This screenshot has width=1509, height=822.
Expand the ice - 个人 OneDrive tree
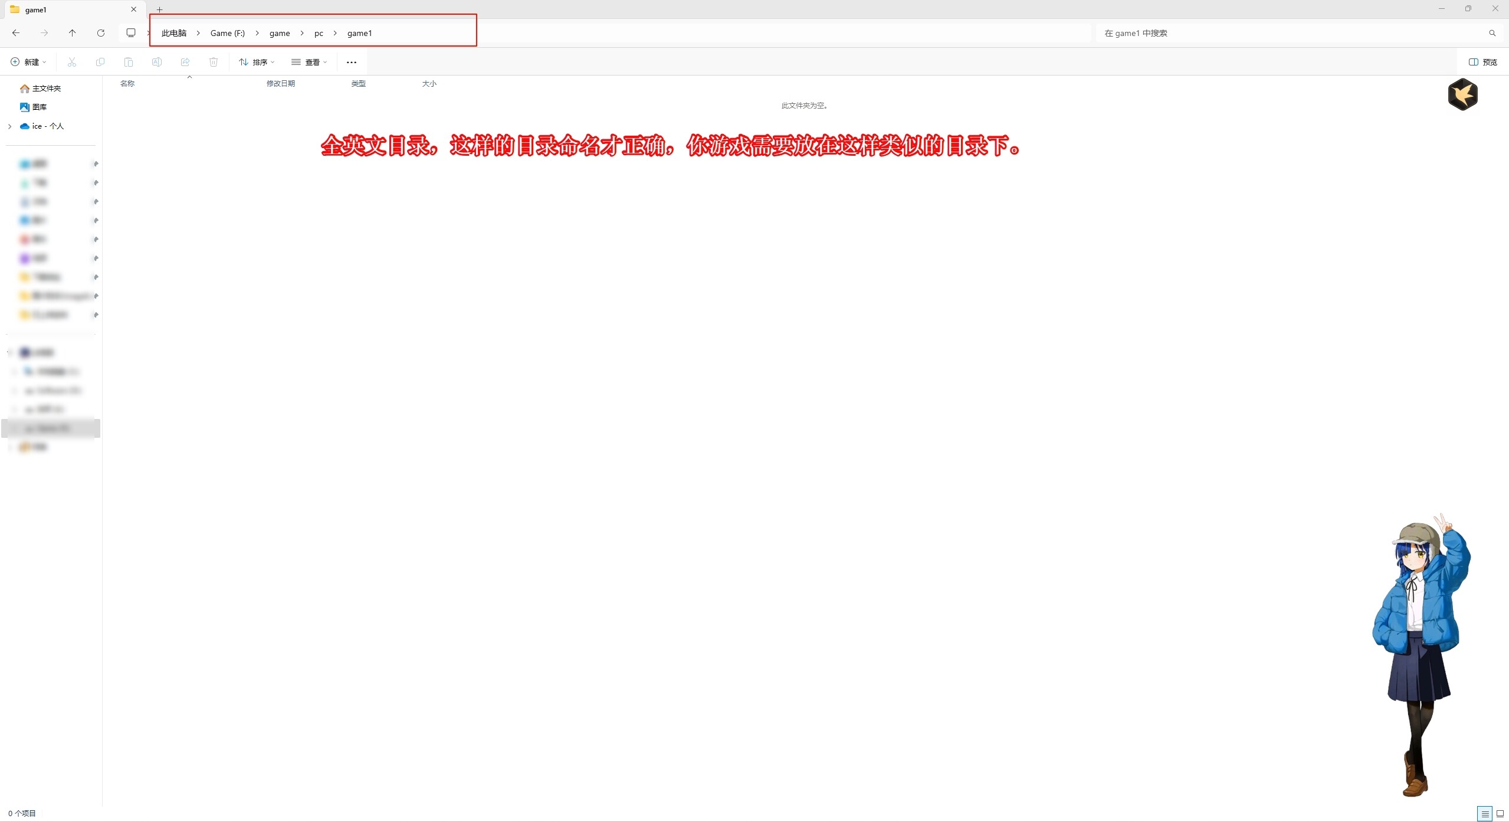(10, 126)
